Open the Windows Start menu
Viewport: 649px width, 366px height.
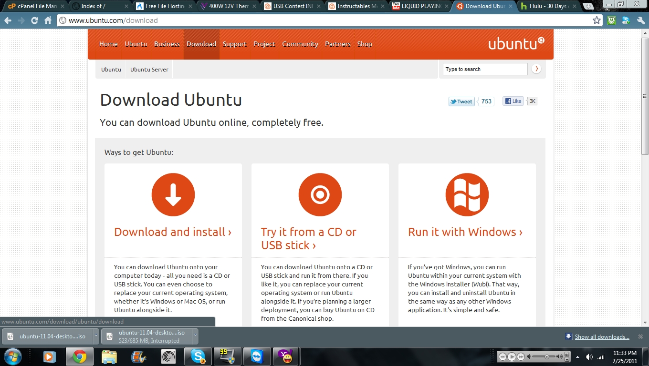pyautogui.click(x=12, y=356)
